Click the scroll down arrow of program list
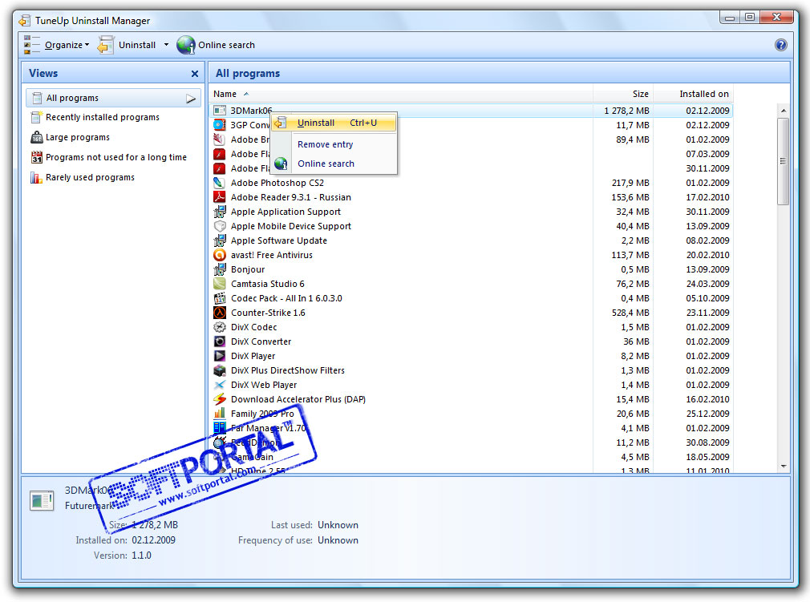The width and height of the screenshot is (810, 602). coord(784,467)
